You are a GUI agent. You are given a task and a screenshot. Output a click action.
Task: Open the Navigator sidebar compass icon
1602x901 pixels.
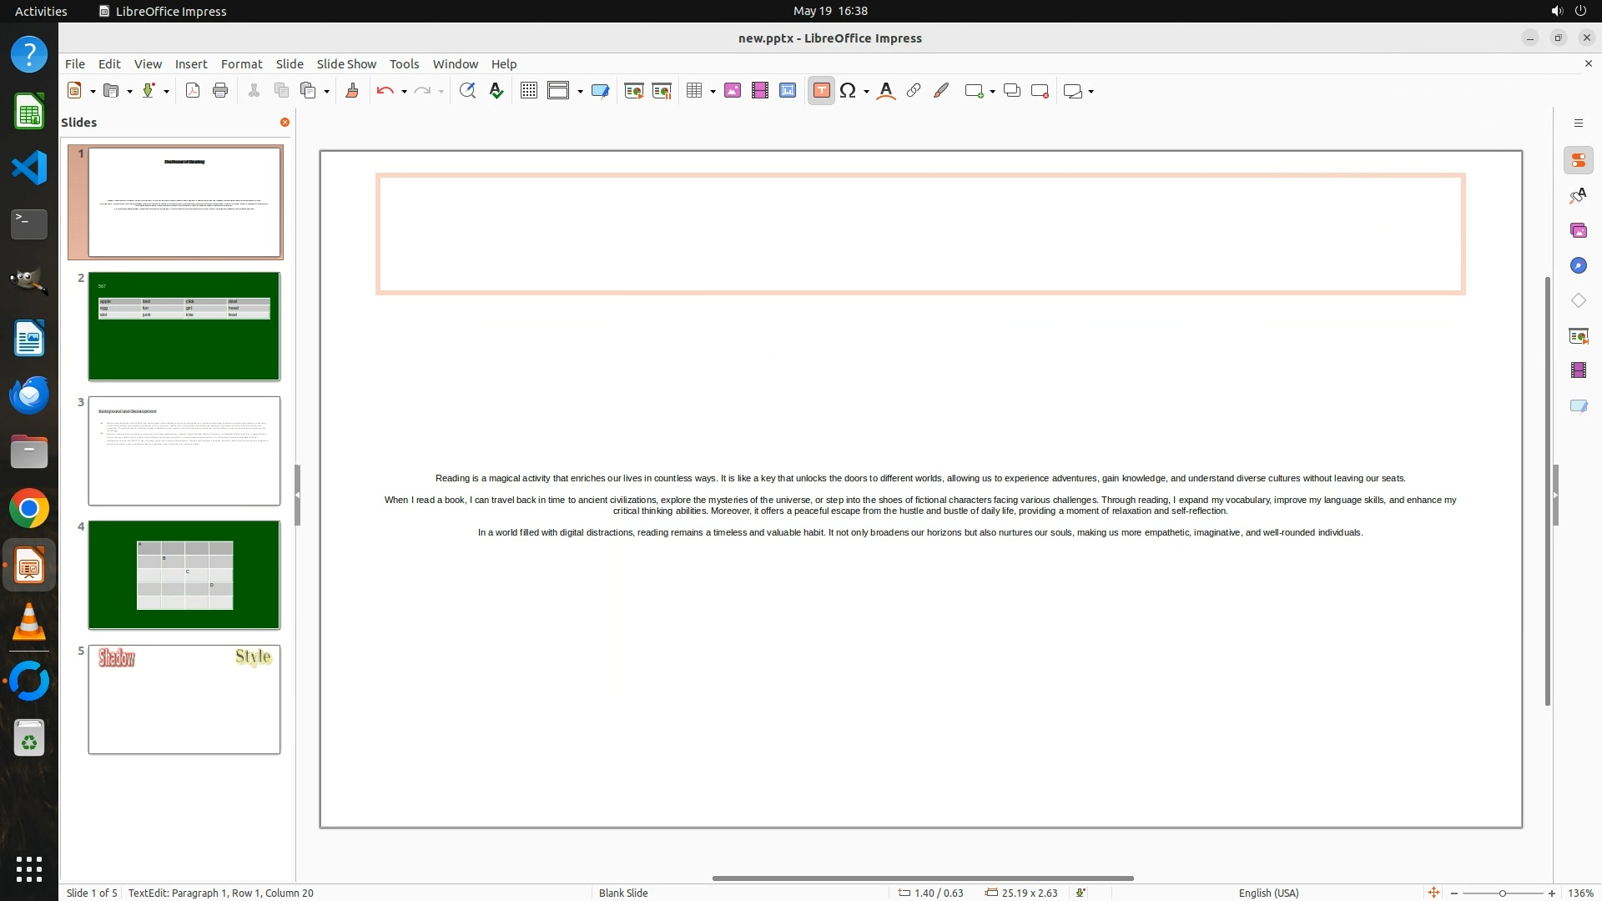click(x=1578, y=265)
